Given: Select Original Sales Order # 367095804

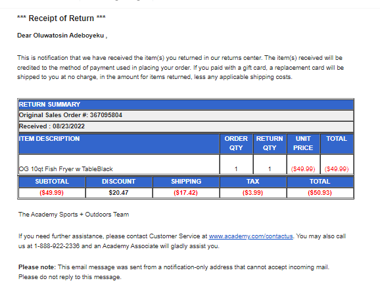Looking at the screenshot, I should [x=186, y=115].
